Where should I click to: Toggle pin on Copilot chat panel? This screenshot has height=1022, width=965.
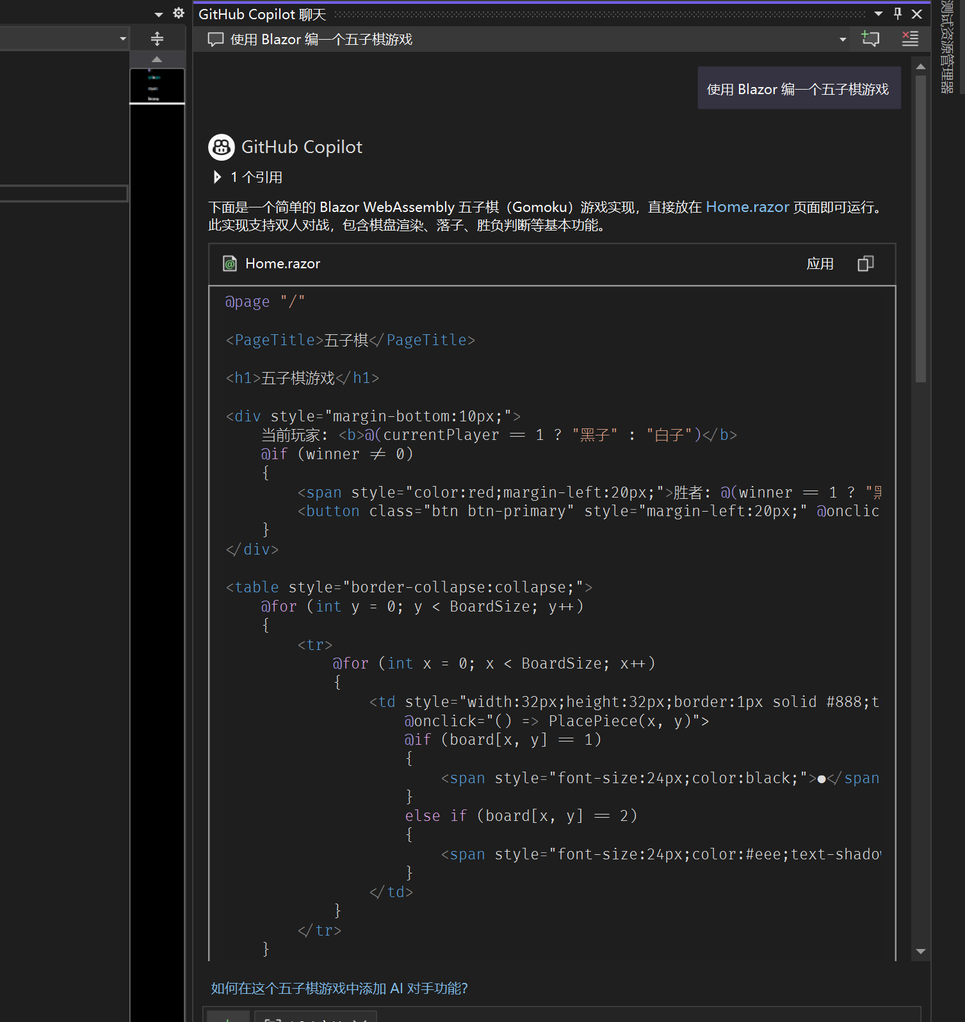point(898,13)
